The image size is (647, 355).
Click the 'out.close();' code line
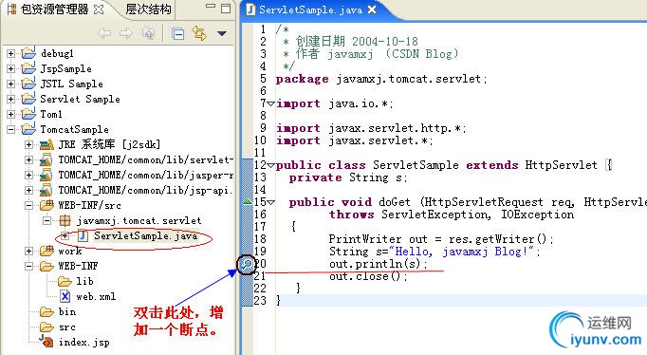point(368,276)
